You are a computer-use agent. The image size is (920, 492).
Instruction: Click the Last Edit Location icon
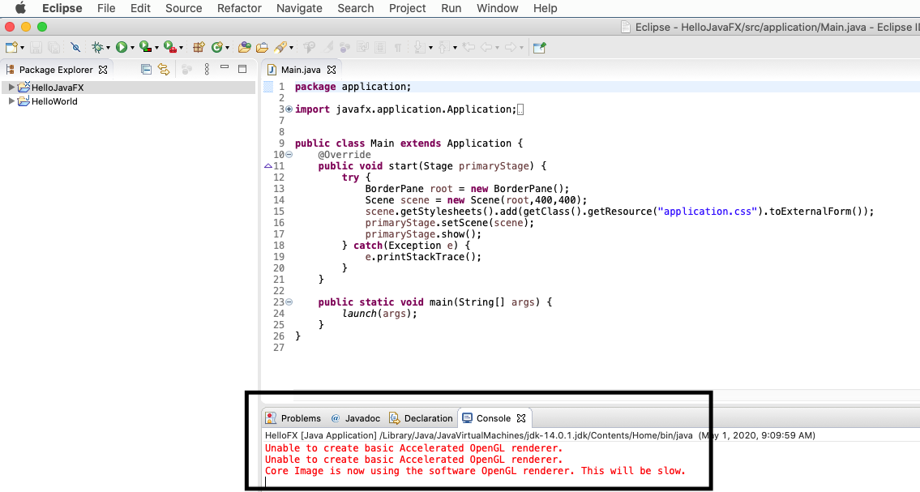click(x=469, y=48)
